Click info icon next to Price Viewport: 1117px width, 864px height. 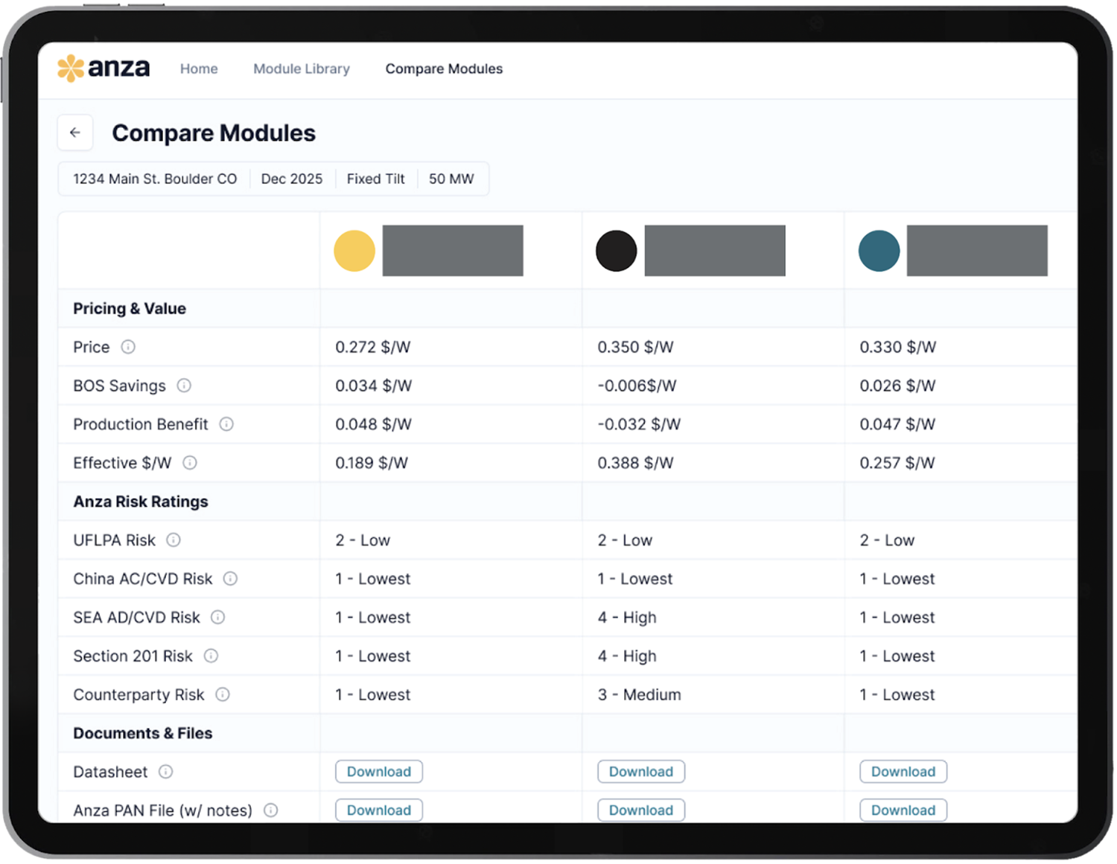click(128, 347)
